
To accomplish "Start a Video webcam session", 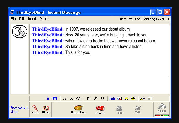I will click(119, 110).
